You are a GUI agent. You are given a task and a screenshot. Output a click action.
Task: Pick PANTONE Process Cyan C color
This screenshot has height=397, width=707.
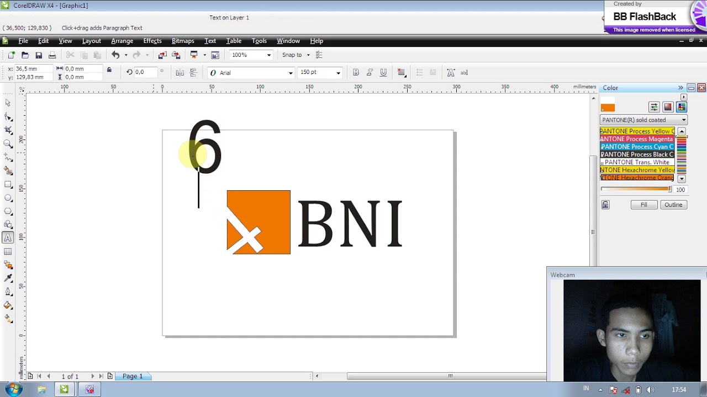(637, 147)
